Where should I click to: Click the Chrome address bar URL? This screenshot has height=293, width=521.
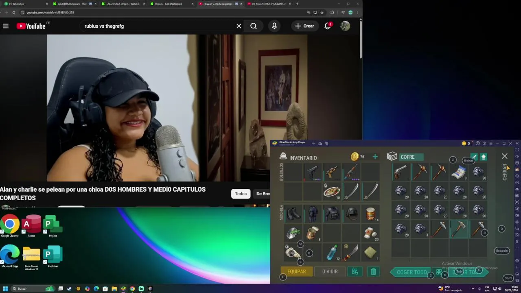50,13
